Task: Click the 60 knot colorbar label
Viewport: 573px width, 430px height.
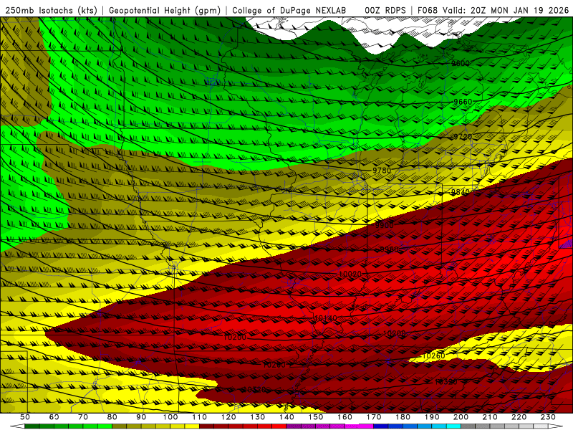Action: click(x=54, y=417)
